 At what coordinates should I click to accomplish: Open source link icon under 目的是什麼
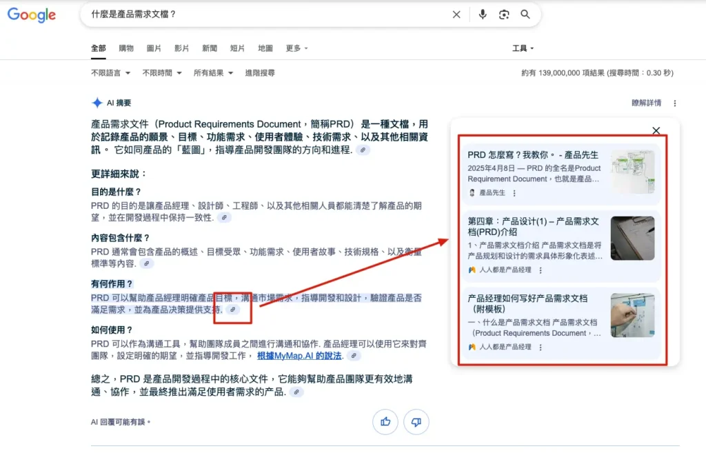click(x=224, y=217)
